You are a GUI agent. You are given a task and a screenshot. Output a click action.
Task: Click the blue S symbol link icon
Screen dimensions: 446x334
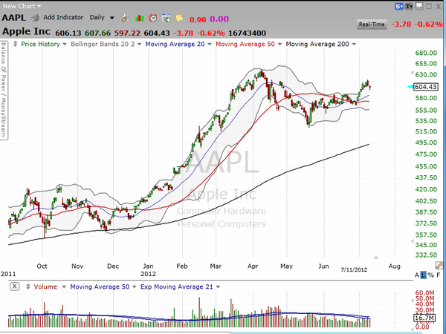(x=398, y=6)
